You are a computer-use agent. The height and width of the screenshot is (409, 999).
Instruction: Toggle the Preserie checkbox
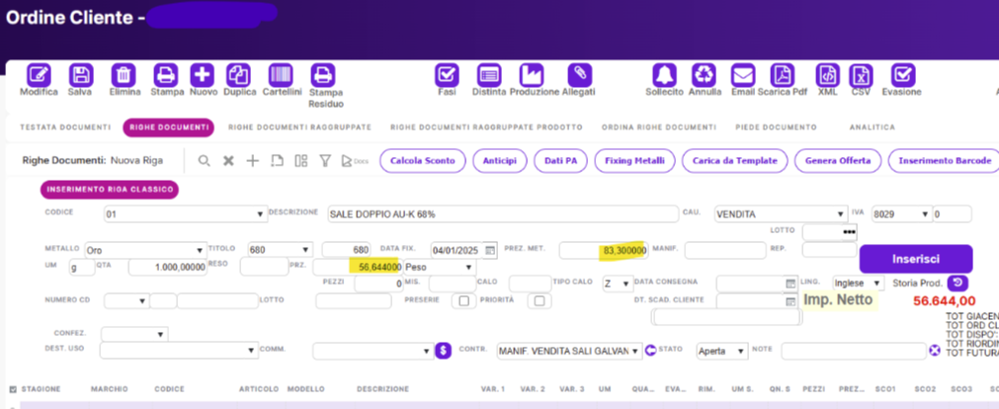pos(463,301)
